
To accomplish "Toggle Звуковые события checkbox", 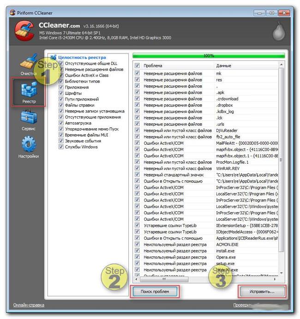I will [x=61, y=141].
